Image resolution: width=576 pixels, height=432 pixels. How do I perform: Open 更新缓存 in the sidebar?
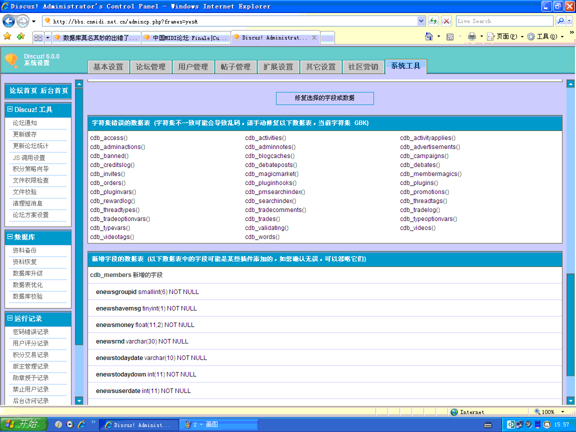click(24, 134)
